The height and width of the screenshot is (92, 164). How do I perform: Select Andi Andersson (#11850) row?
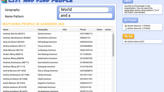coord(57,71)
